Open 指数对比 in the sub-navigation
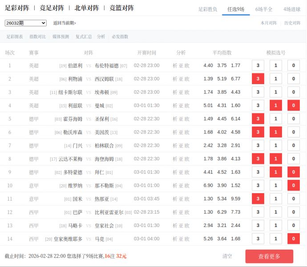 point(37,36)
